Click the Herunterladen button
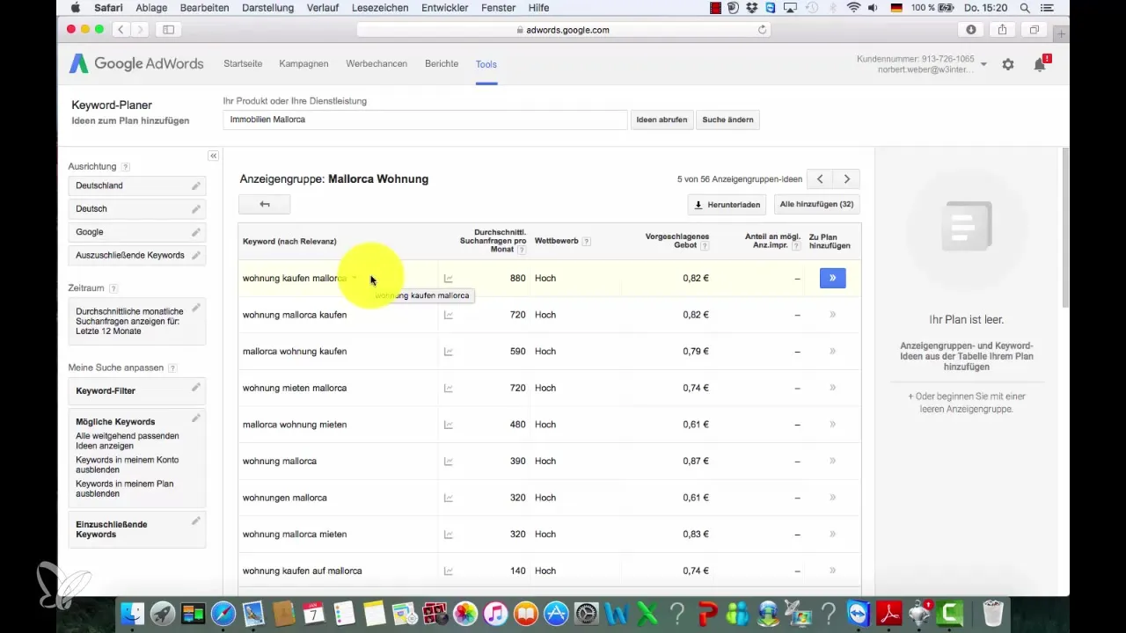Screen dimensions: 1126x633 click(727, 205)
